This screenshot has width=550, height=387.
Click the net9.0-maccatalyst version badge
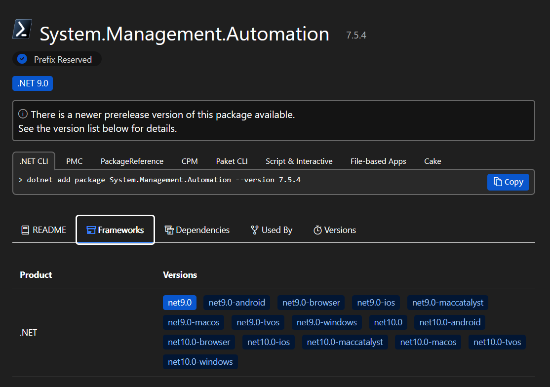(448, 303)
